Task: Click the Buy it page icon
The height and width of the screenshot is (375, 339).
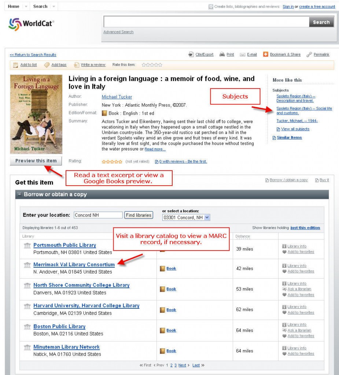Action: click(317, 180)
